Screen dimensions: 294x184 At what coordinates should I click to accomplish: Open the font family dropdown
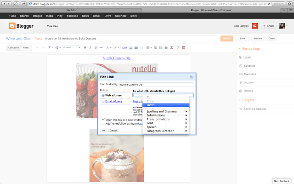tap(50, 48)
